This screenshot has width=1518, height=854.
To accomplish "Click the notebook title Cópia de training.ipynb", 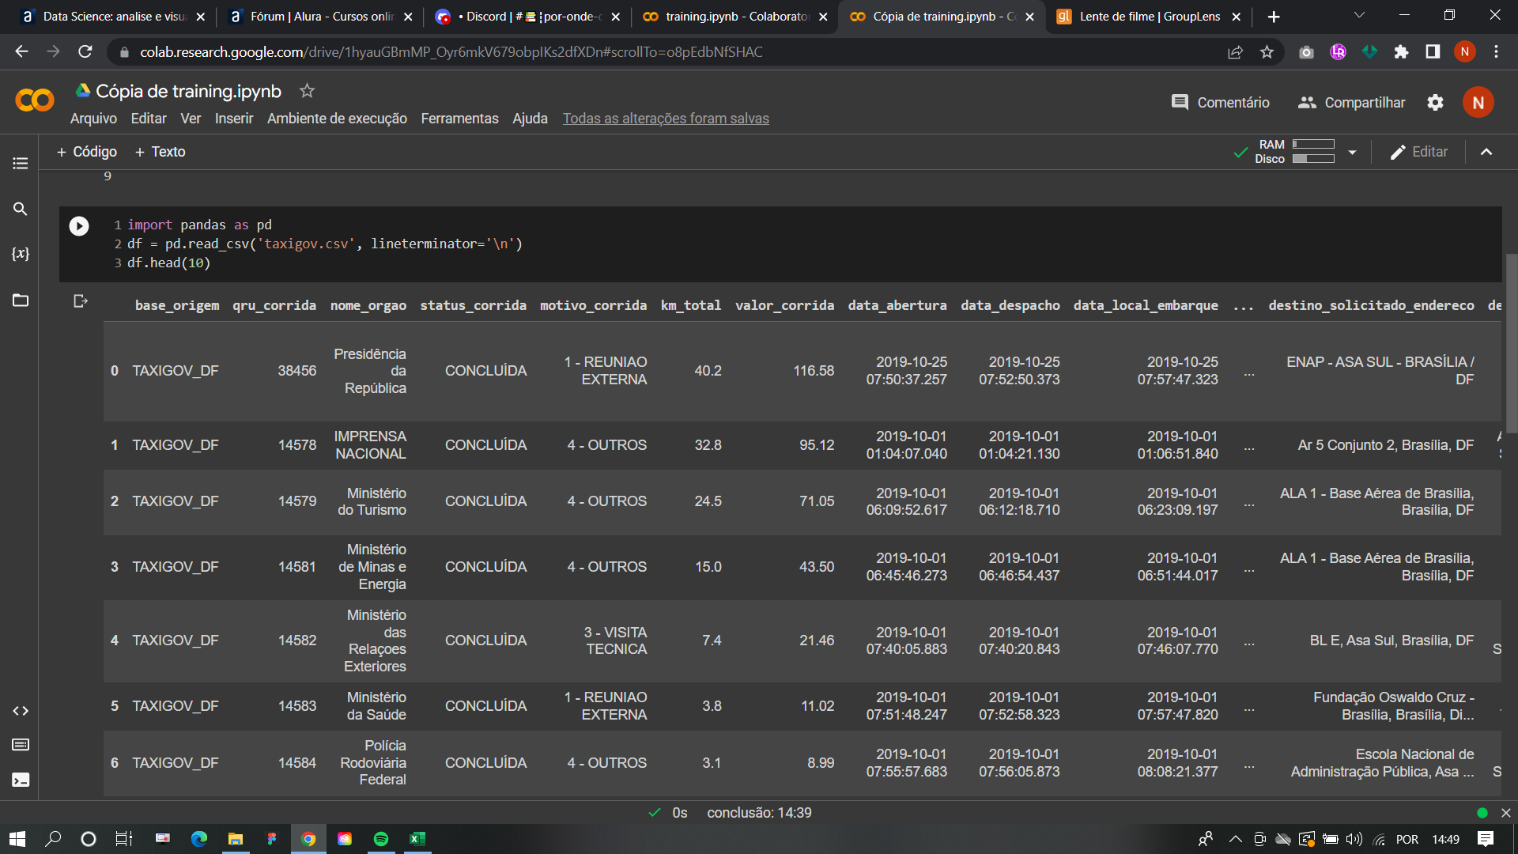I will [x=188, y=91].
